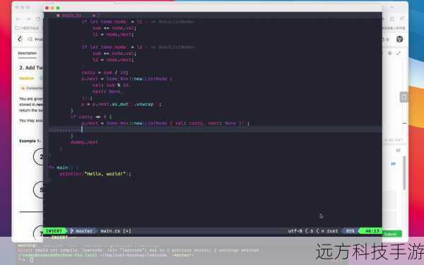Click the println Hello world line
This screenshot has height=265, width=424.
pos(95,174)
